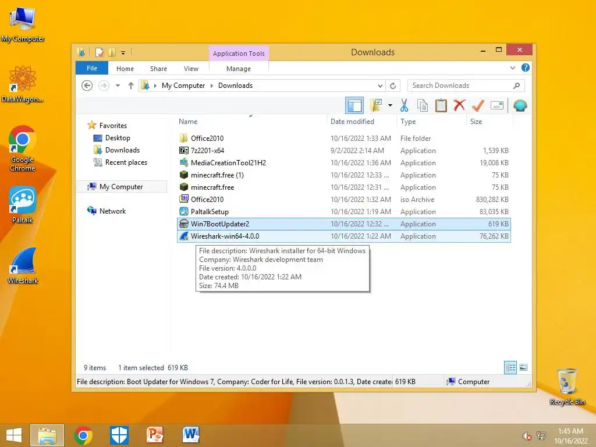
Task: Click the shell icon in toolbar
Action: pyautogui.click(x=520, y=105)
